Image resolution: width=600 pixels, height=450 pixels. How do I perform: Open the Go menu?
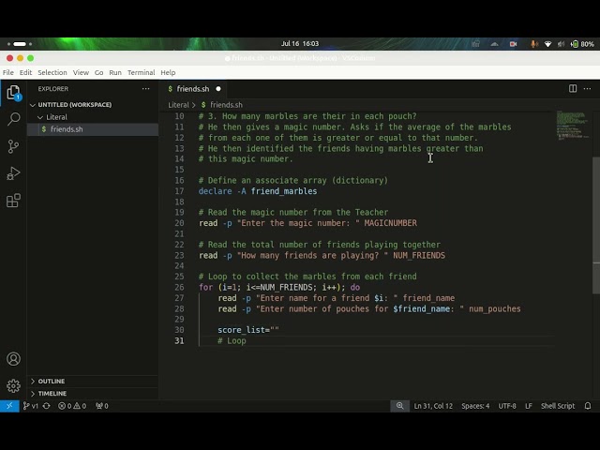98,72
